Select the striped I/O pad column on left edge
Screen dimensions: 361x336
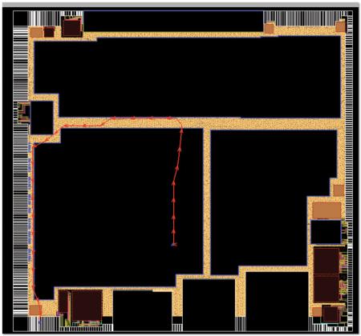tap(21, 170)
